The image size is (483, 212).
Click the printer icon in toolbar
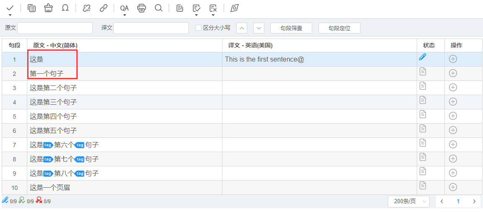(x=142, y=8)
